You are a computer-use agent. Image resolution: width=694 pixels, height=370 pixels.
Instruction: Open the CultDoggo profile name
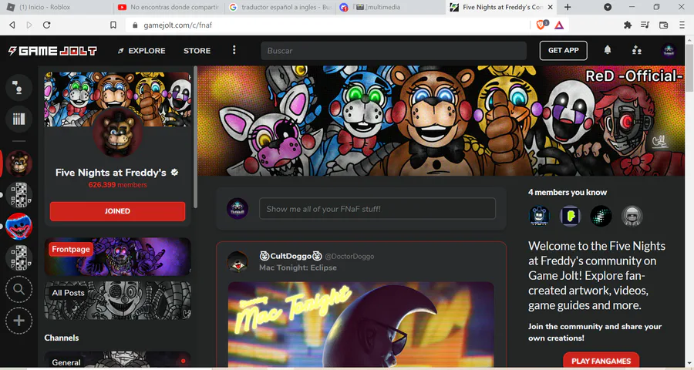(x=291, y=256)
